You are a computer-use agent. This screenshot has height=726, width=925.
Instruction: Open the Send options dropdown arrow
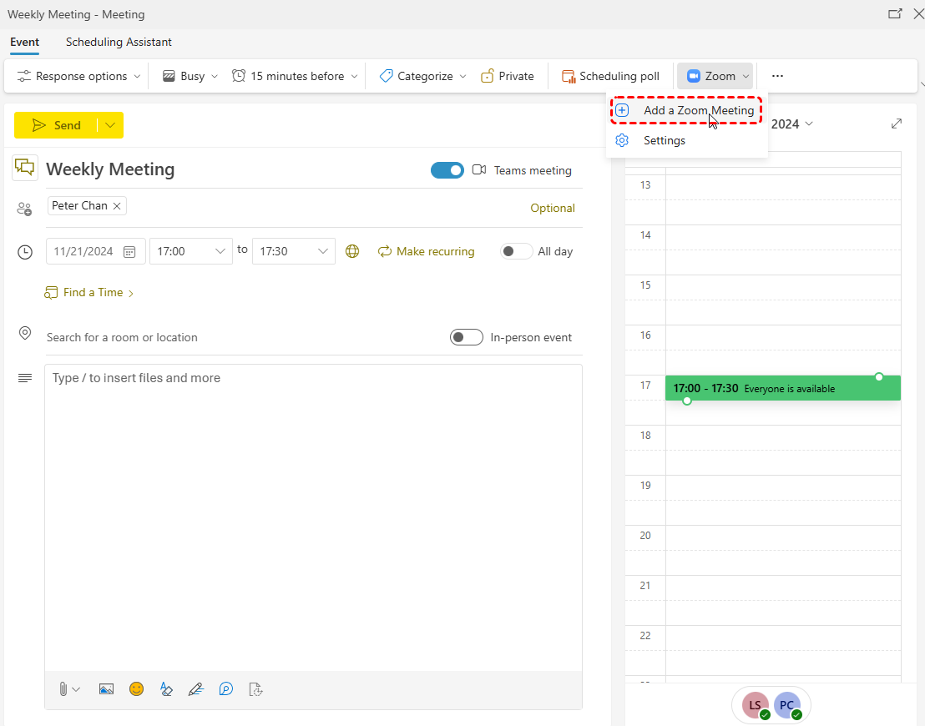110,125
